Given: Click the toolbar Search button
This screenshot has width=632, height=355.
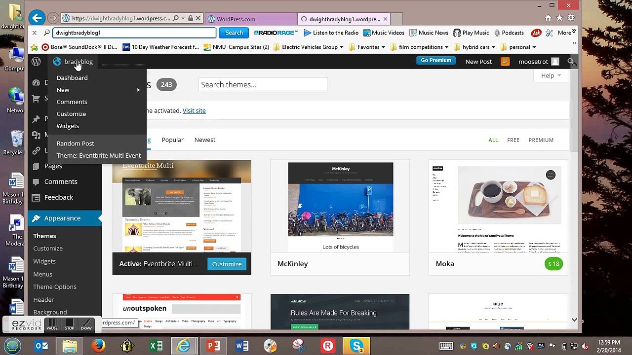Looking at the screenshot, I should 234,33.
